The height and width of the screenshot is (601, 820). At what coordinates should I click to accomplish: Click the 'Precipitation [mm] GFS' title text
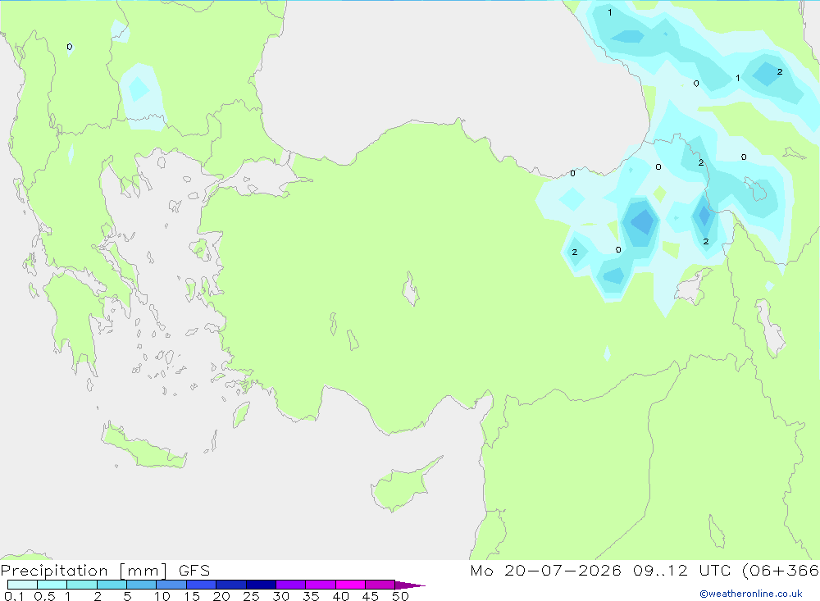point(105,570)
